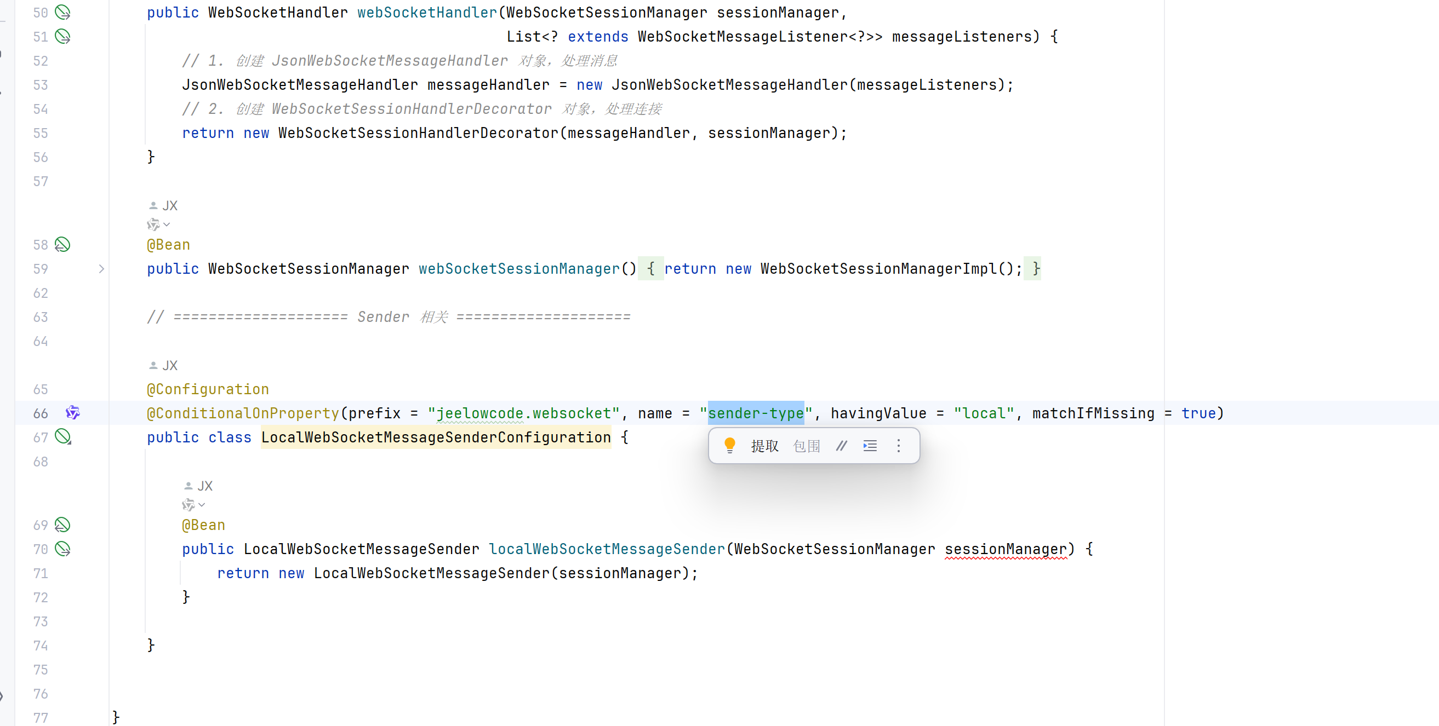This screenshot has height=726, width=1439.
Task: Click the 提取 (Extract) action in floating toolbar
Action: [x=764, y=446]
